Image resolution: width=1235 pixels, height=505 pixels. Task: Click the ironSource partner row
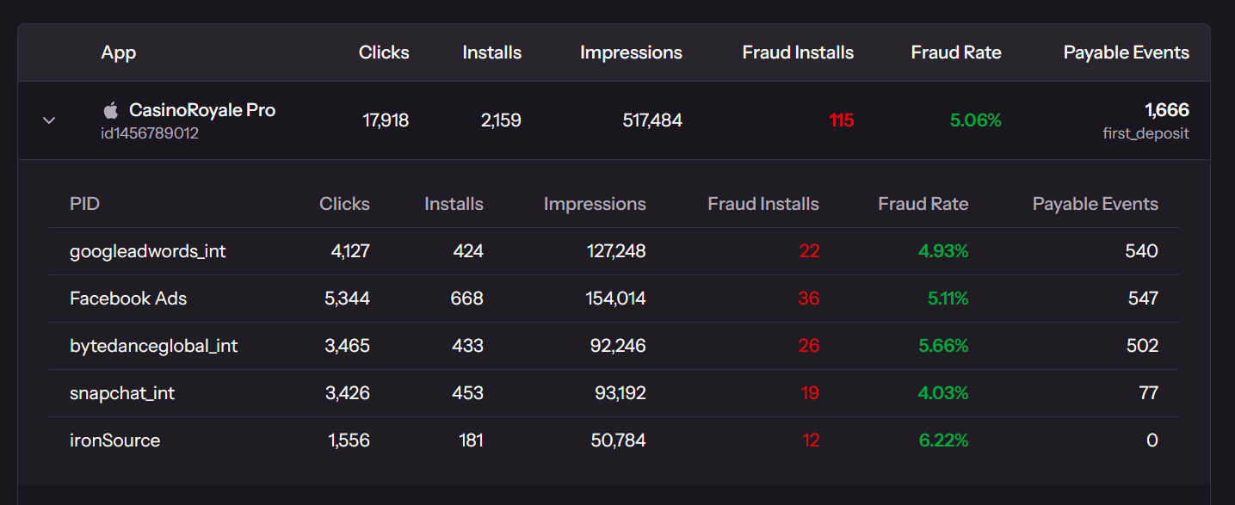coord(114,440)
